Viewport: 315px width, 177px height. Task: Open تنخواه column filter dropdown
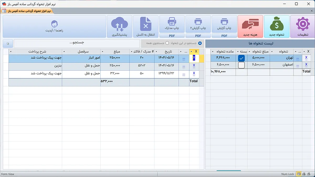[272, 52]
